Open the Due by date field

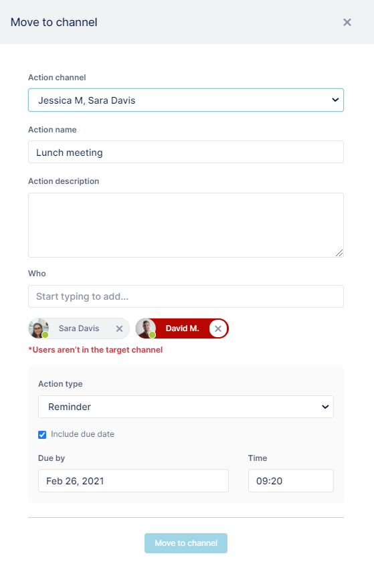pyautogui.click(x=133, y=480)
